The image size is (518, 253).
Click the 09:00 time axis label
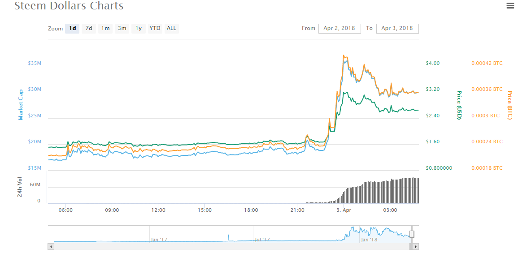click(112, 210)
